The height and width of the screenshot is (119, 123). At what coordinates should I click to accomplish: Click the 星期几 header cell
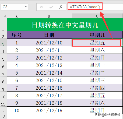[97, 35]
